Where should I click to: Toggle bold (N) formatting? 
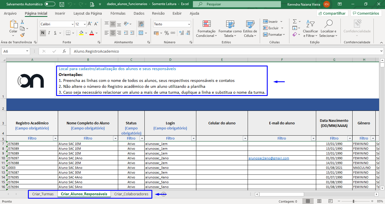[43, 33]
